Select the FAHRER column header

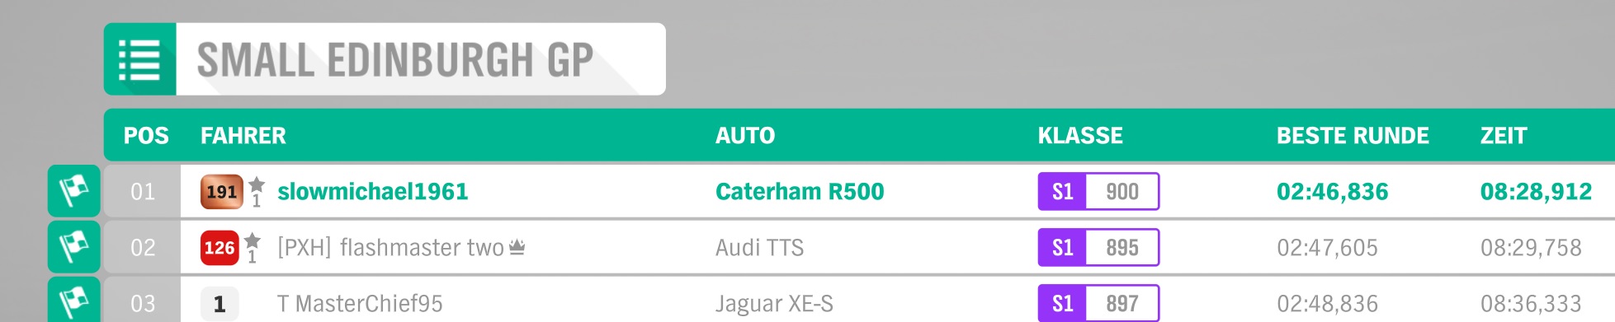point(243,136)
